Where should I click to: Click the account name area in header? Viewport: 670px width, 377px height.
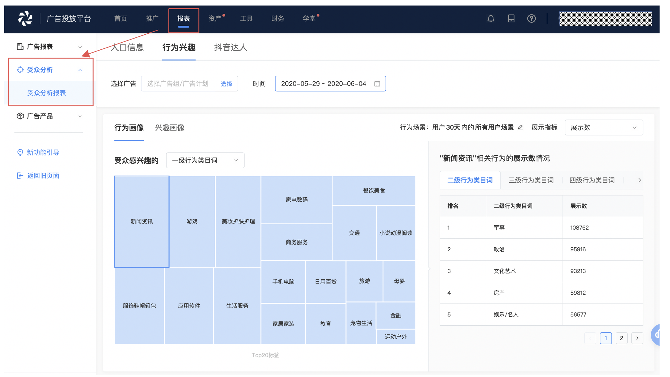(605, 19)
